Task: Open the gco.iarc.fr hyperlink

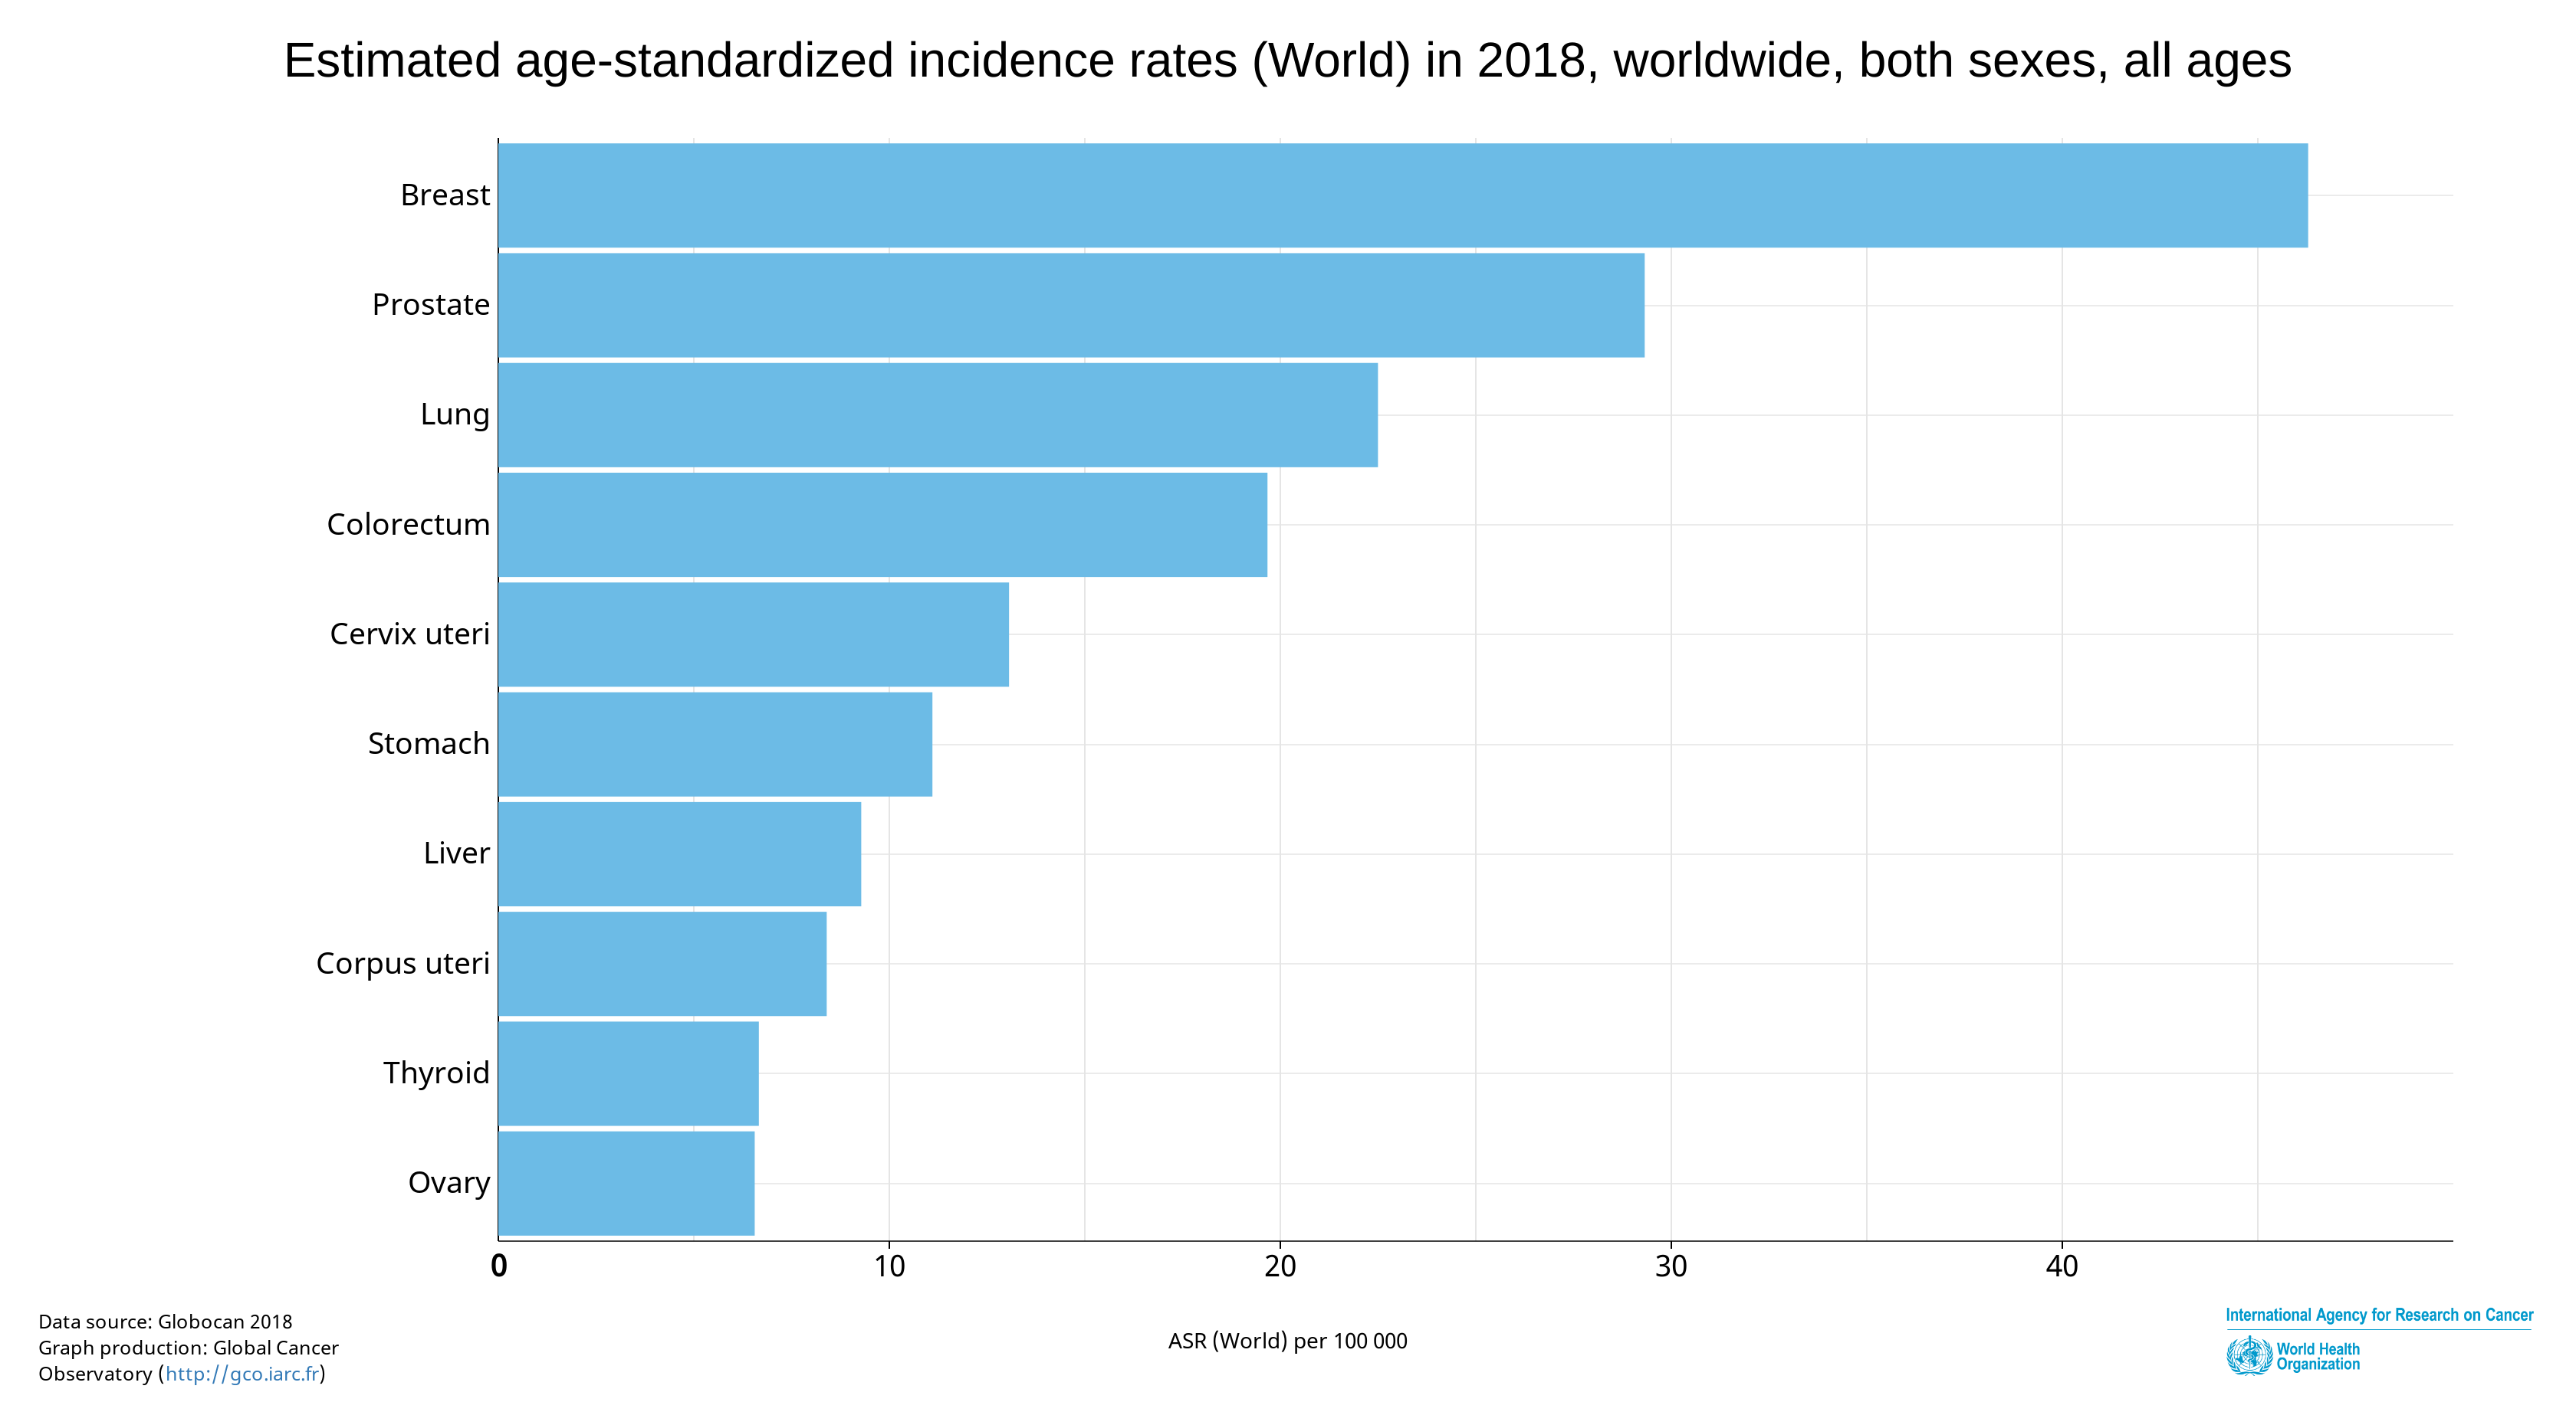Action: (x=242, y=1374)
